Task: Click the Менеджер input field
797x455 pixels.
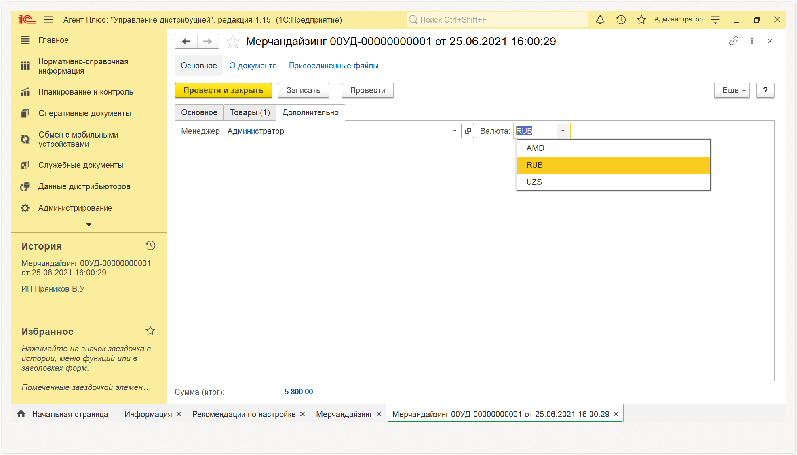Action: 337,131
